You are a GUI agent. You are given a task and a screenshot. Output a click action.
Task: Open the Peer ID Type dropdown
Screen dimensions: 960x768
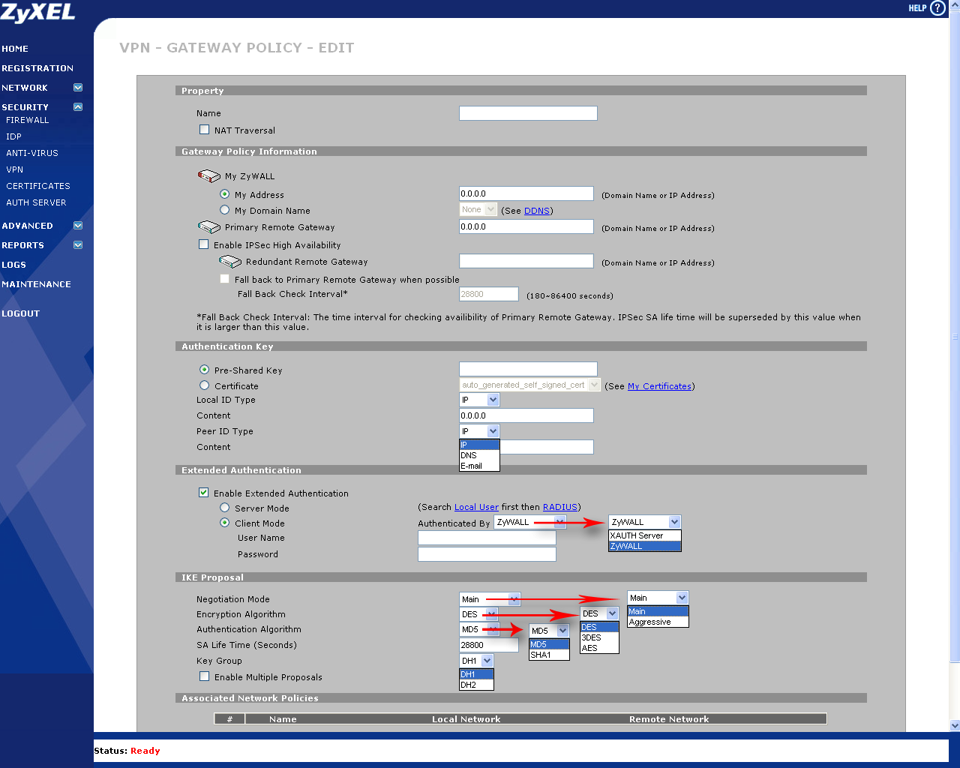(479, 431)
